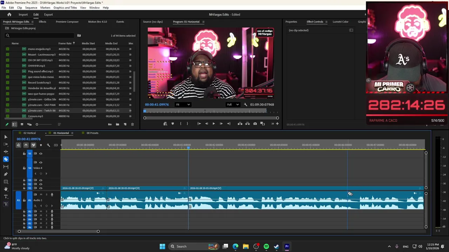Select the Razor tool
Viewport: 449px width, 252px height.
tap(6, 159)
